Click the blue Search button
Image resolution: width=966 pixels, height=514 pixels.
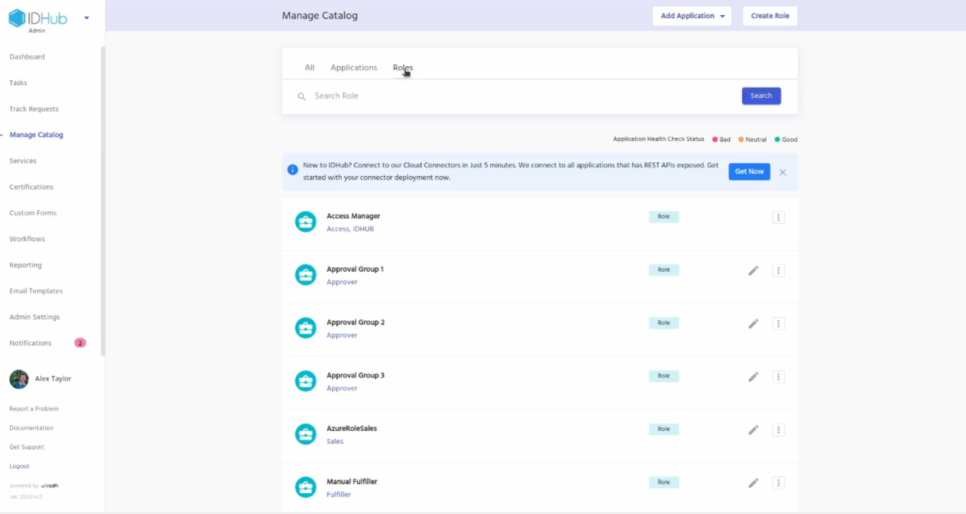click(x=761, y=96)
